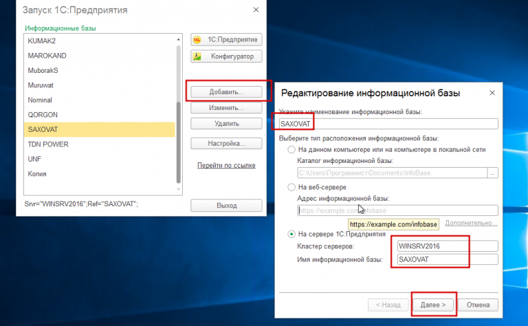
Task: Click infobase name field containing SAXOVAT
Action: (x=388, y=124)
